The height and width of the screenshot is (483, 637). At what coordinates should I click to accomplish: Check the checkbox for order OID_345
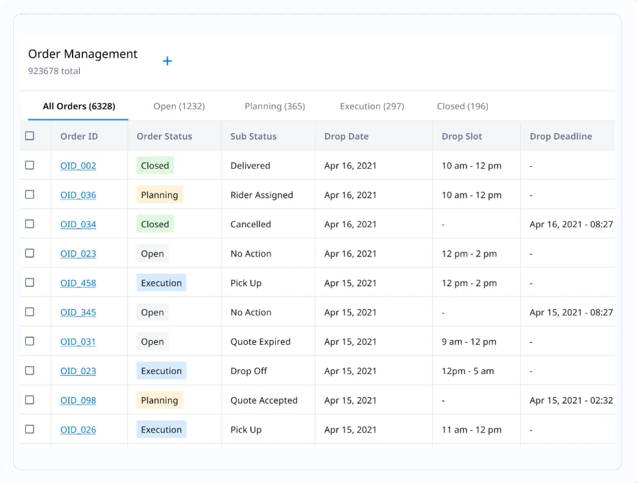pyautogui.click(x=30, y=312)
